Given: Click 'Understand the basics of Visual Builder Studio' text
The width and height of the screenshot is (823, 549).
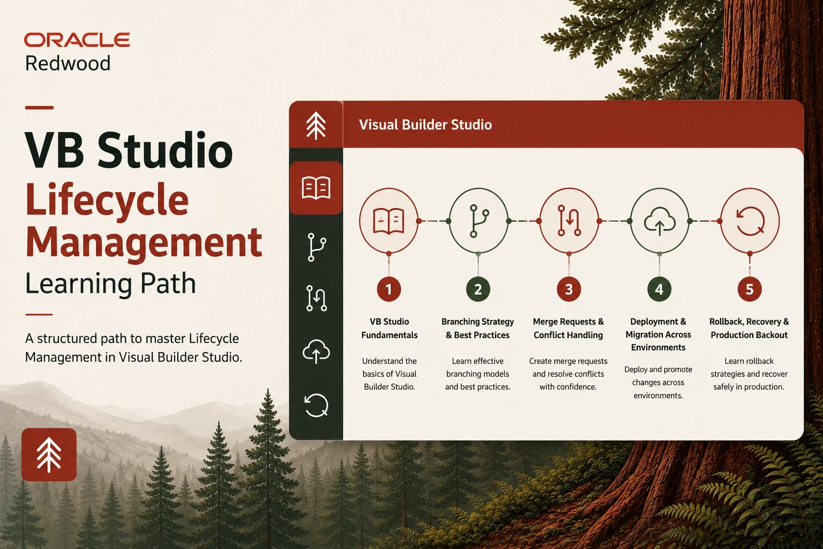Looking at the screenshot, I should click(390, 374).
